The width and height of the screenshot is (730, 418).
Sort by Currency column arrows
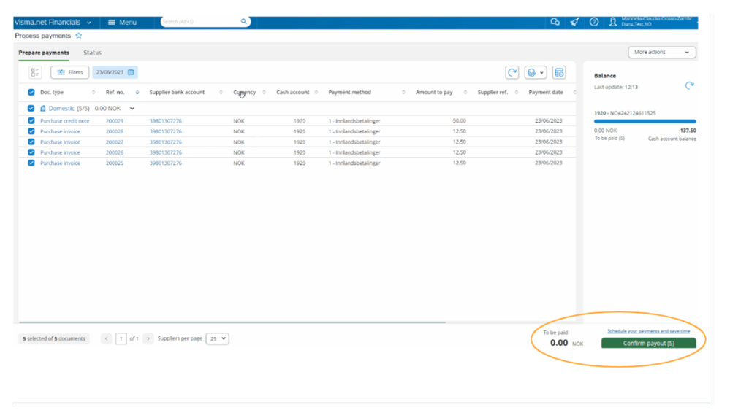coord(264,92)
